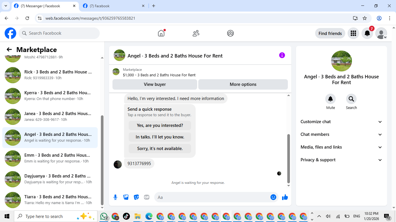Image resolution: width=396 pixels, height=222 pixels.
Task: Open the account profile avatar menu
Action: 381,33
